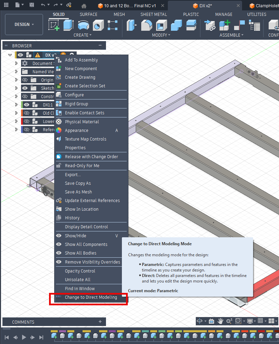Close the DX v2 document tab
279x344 pixels.
pos(238,6)
